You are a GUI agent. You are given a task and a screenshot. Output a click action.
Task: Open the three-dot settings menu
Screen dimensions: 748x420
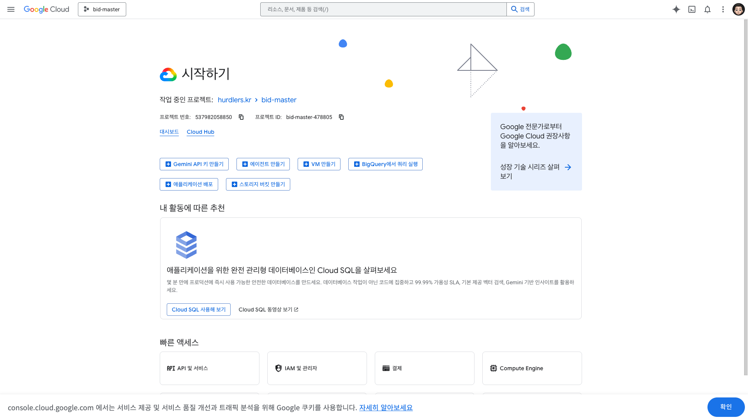point(723,9)
